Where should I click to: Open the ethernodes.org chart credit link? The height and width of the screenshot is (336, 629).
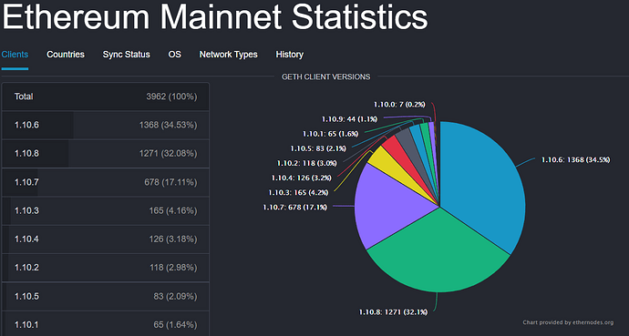click(x=568, y=322)
